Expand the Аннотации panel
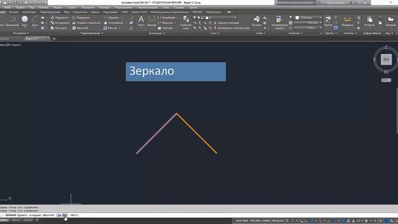The width and height of the screenshot is (398, 224). pyautogui.click(x=157, y=33)
